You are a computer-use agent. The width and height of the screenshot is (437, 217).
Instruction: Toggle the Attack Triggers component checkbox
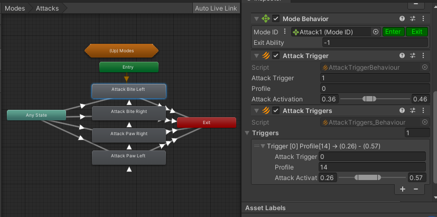click(275, 110)
